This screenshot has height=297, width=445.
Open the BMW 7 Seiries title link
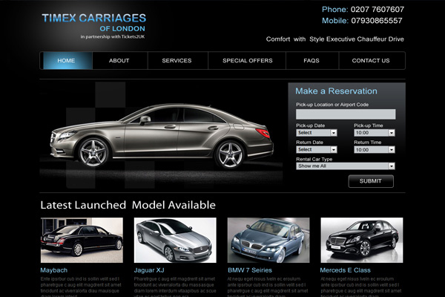[x=250, y=270]
